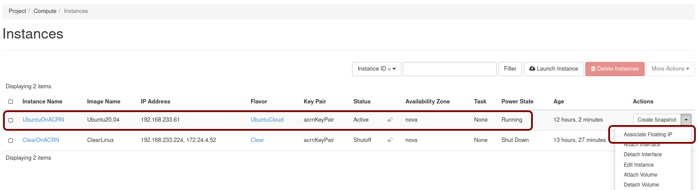The width and height of the screenshot is (698, 190).
Task: Click the lock icon in ClearOnACRN row
Action: pos(390,140)
